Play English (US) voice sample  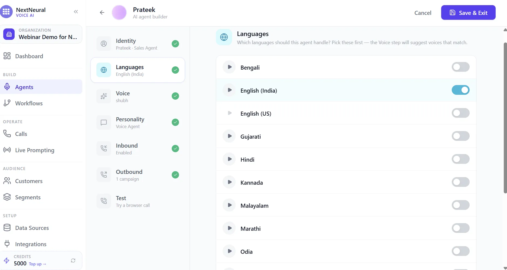(229, 113)
